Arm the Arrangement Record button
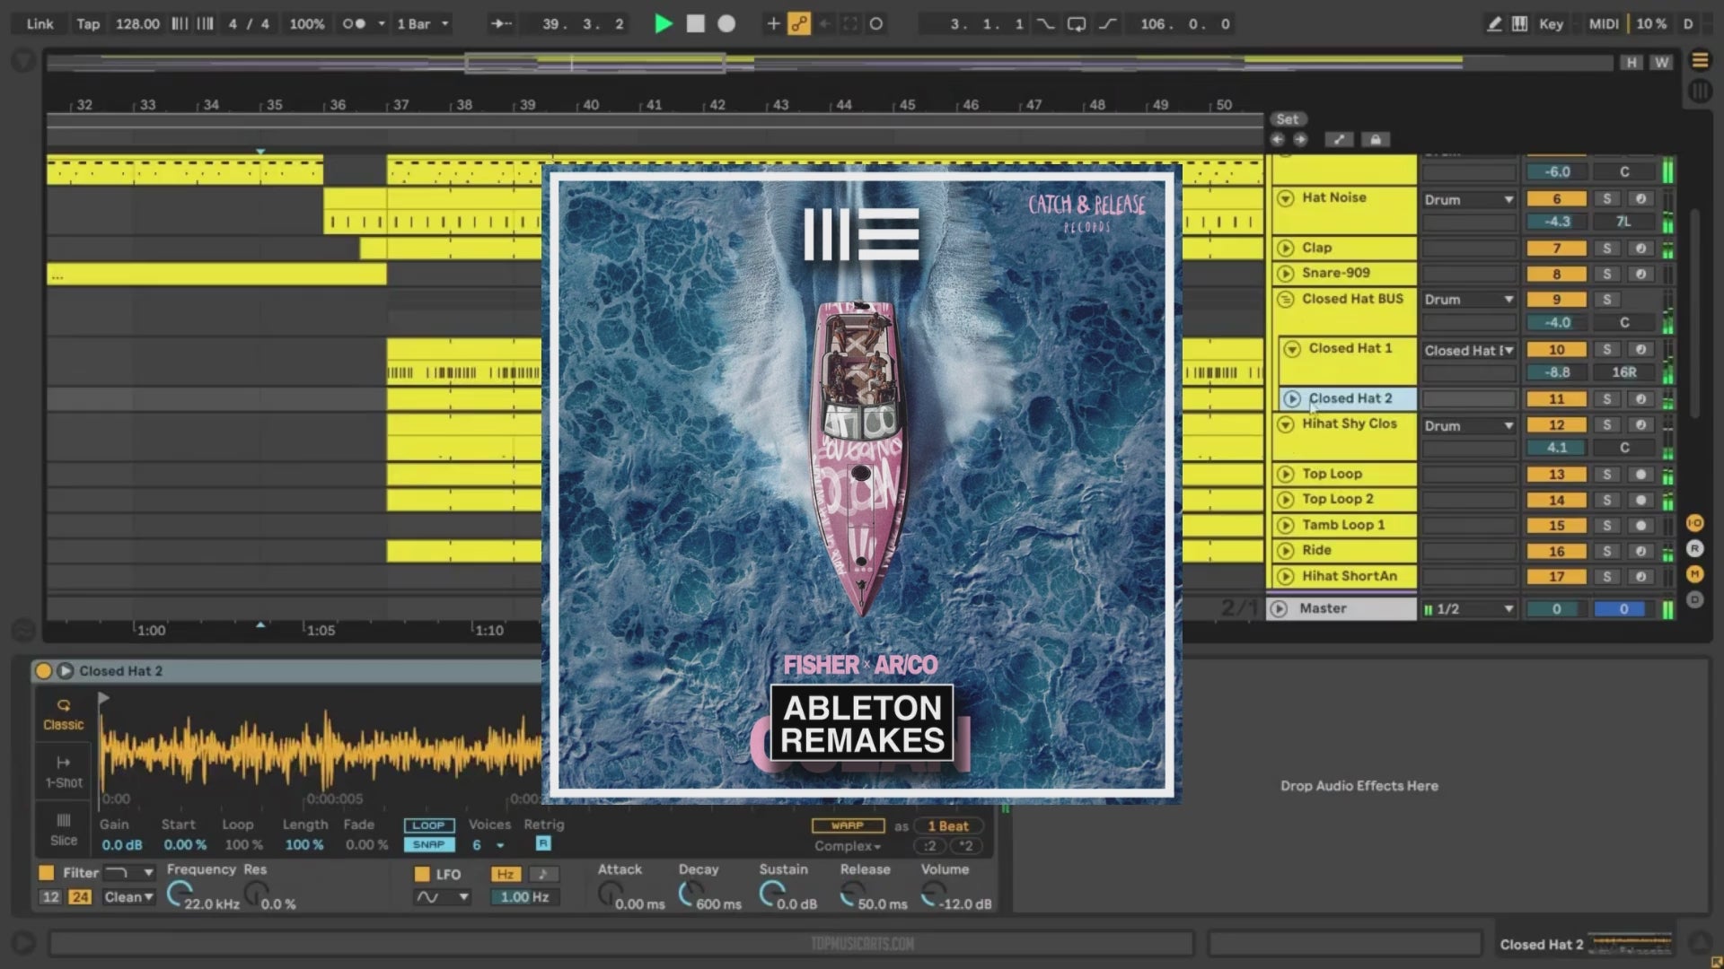The width and height of the screenshot is (1724, 969). 726,24
